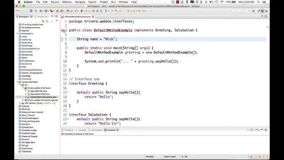Click the Quick Access search field
The image size is (284, 160).
point(240,11)
